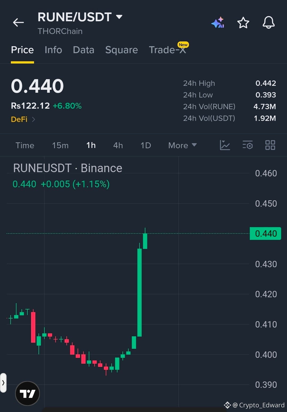The image size is (287, 412).
Task: Switch to the Price tab
Action: (22, 50)
